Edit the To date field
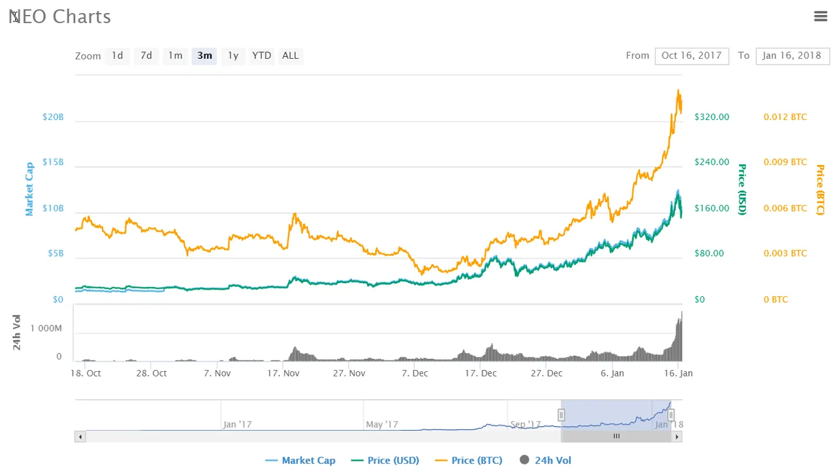Viewport: 836px width, 475px height. 792,55
